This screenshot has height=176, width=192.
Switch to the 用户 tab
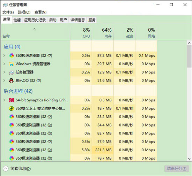[x=63, y=20]
